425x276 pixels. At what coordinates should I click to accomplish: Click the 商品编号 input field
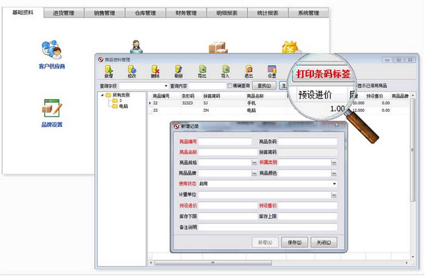[x=225, y=141]
